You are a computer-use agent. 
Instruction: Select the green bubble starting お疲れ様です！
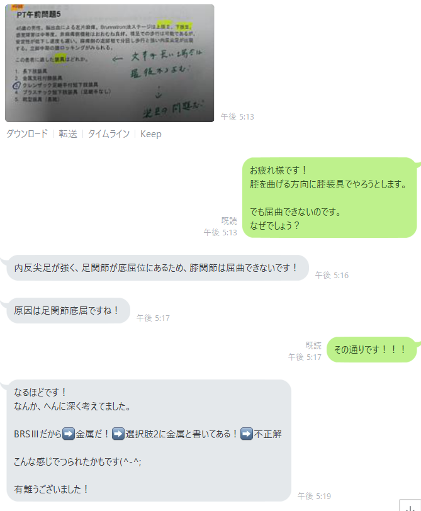tap(329, 198)
